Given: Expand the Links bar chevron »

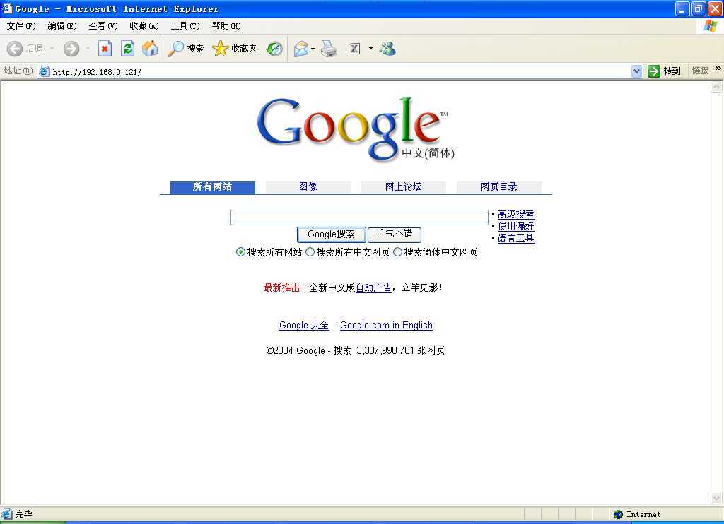Looking at the screenshot, I should [x=718, y=69].
